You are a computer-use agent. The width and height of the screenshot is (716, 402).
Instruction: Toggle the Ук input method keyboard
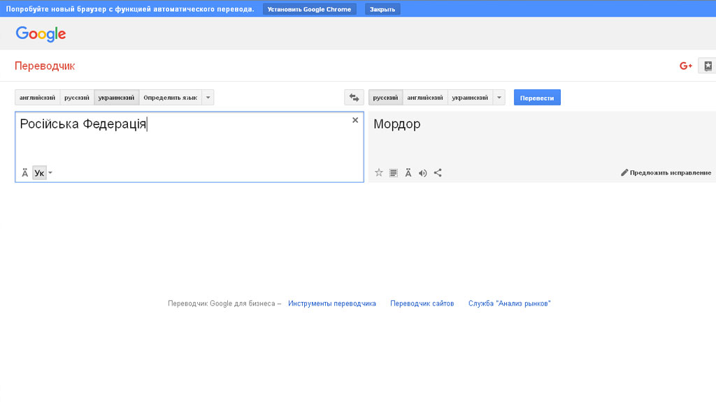pyautogui.click(x=39, y=172)
